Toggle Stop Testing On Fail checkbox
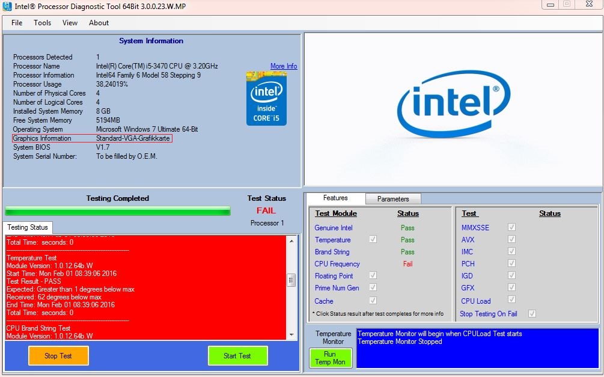The height and width of the screenshot is (377, 604). (532, 313)
